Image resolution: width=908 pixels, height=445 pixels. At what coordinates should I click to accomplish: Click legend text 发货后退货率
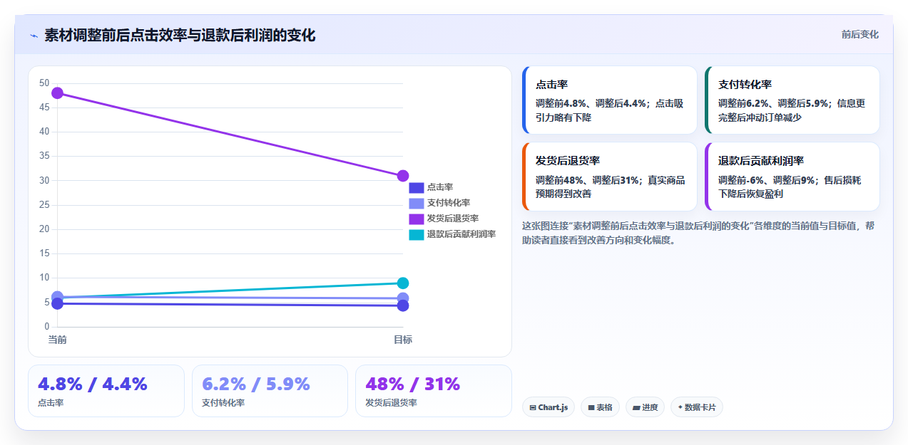click(x=453, y=219)
